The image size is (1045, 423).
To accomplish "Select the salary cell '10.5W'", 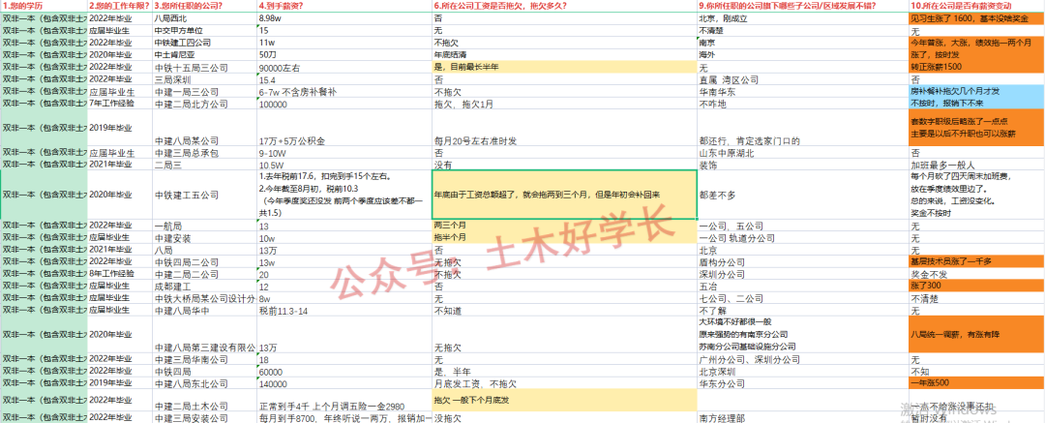I will click(343, 165).
